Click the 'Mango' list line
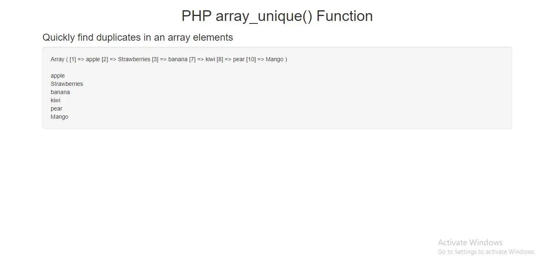Viewport: 554px width, 267px height. pyautogui.click(x=59, y=117)
